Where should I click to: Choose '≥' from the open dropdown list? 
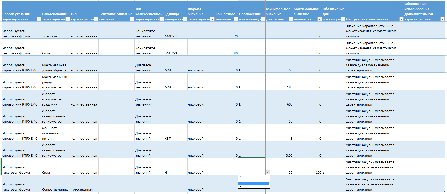tap(254, 180)
